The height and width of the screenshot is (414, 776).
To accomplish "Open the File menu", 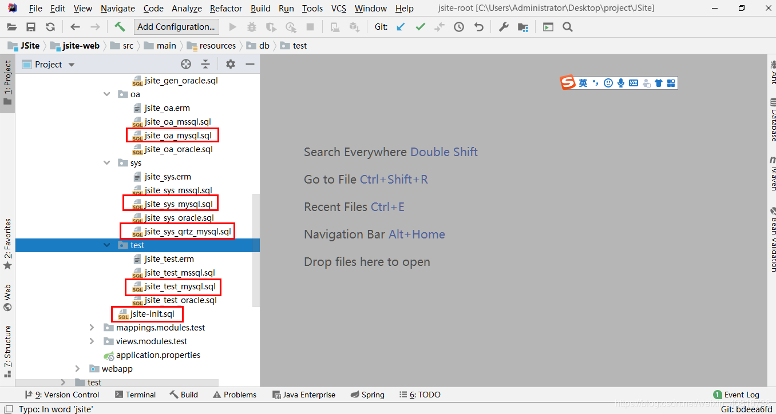I will point(35,8).
